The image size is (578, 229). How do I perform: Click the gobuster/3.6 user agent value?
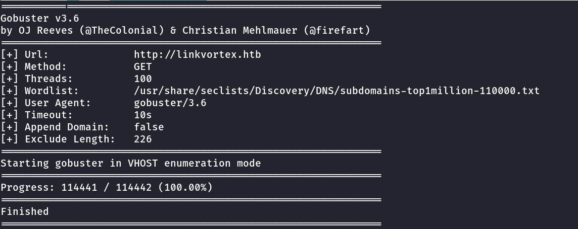[x=170, y=103]
